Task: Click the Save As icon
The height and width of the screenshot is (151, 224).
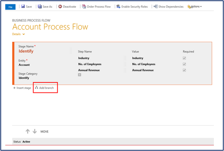Action: [40, 7]
